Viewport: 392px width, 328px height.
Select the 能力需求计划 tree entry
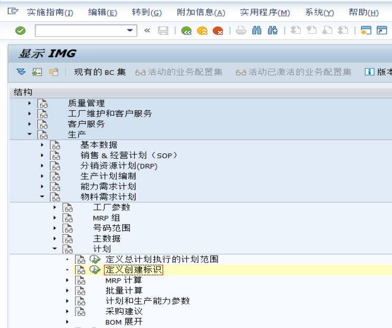[x=108, y=187]
